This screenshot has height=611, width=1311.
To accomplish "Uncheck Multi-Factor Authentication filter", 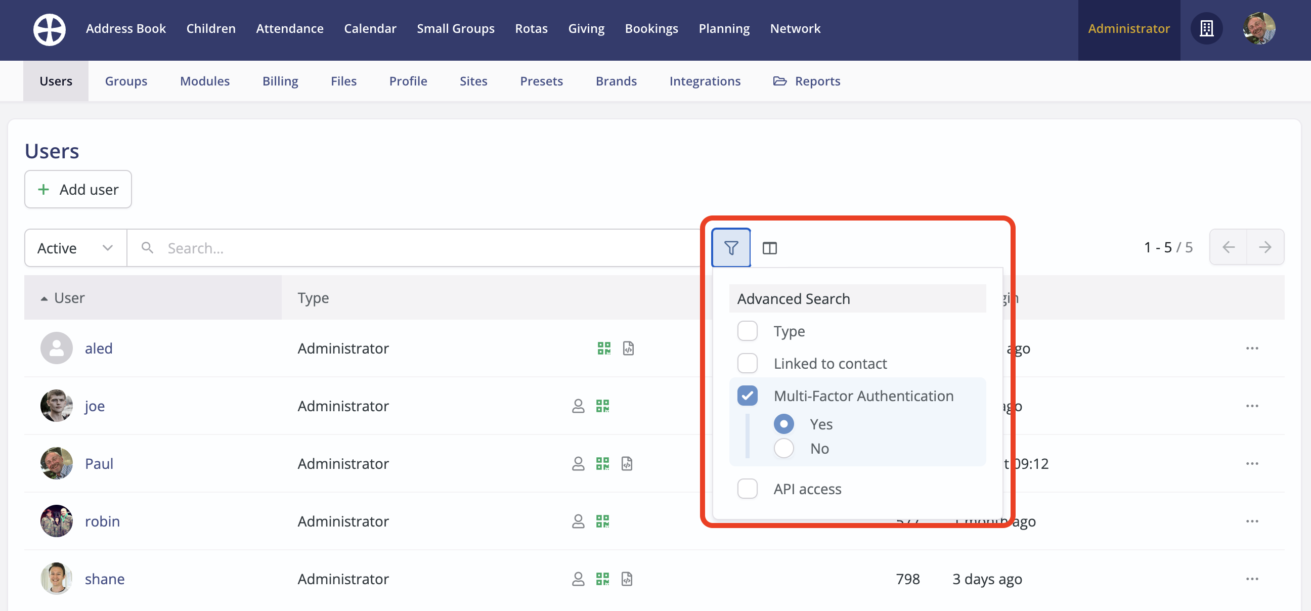I will 747,396.
